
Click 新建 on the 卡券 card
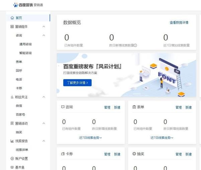pyautogui.click(x=117, y=154)
